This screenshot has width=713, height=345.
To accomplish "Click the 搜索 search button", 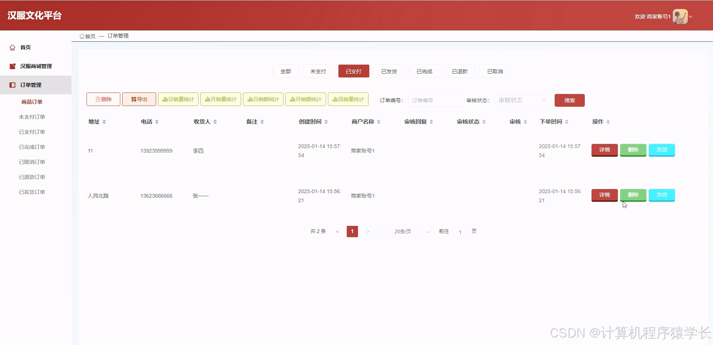I will pos(569,100).
